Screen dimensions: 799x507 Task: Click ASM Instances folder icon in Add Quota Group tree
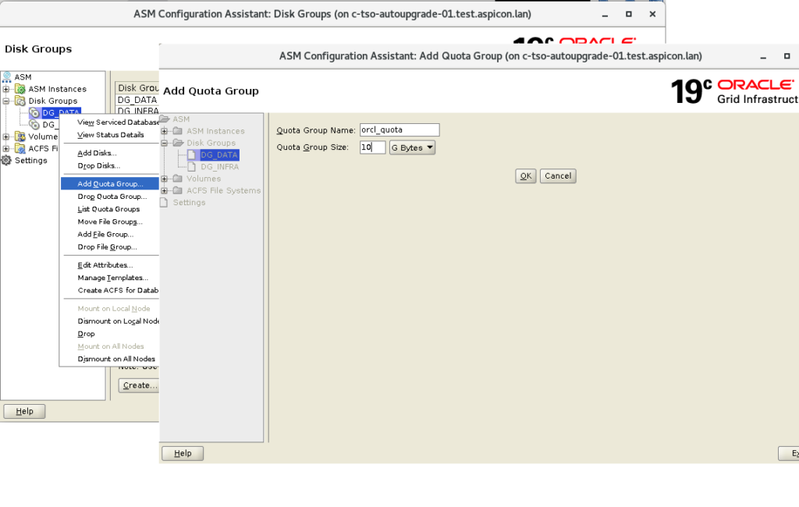(x=178, y=131)
